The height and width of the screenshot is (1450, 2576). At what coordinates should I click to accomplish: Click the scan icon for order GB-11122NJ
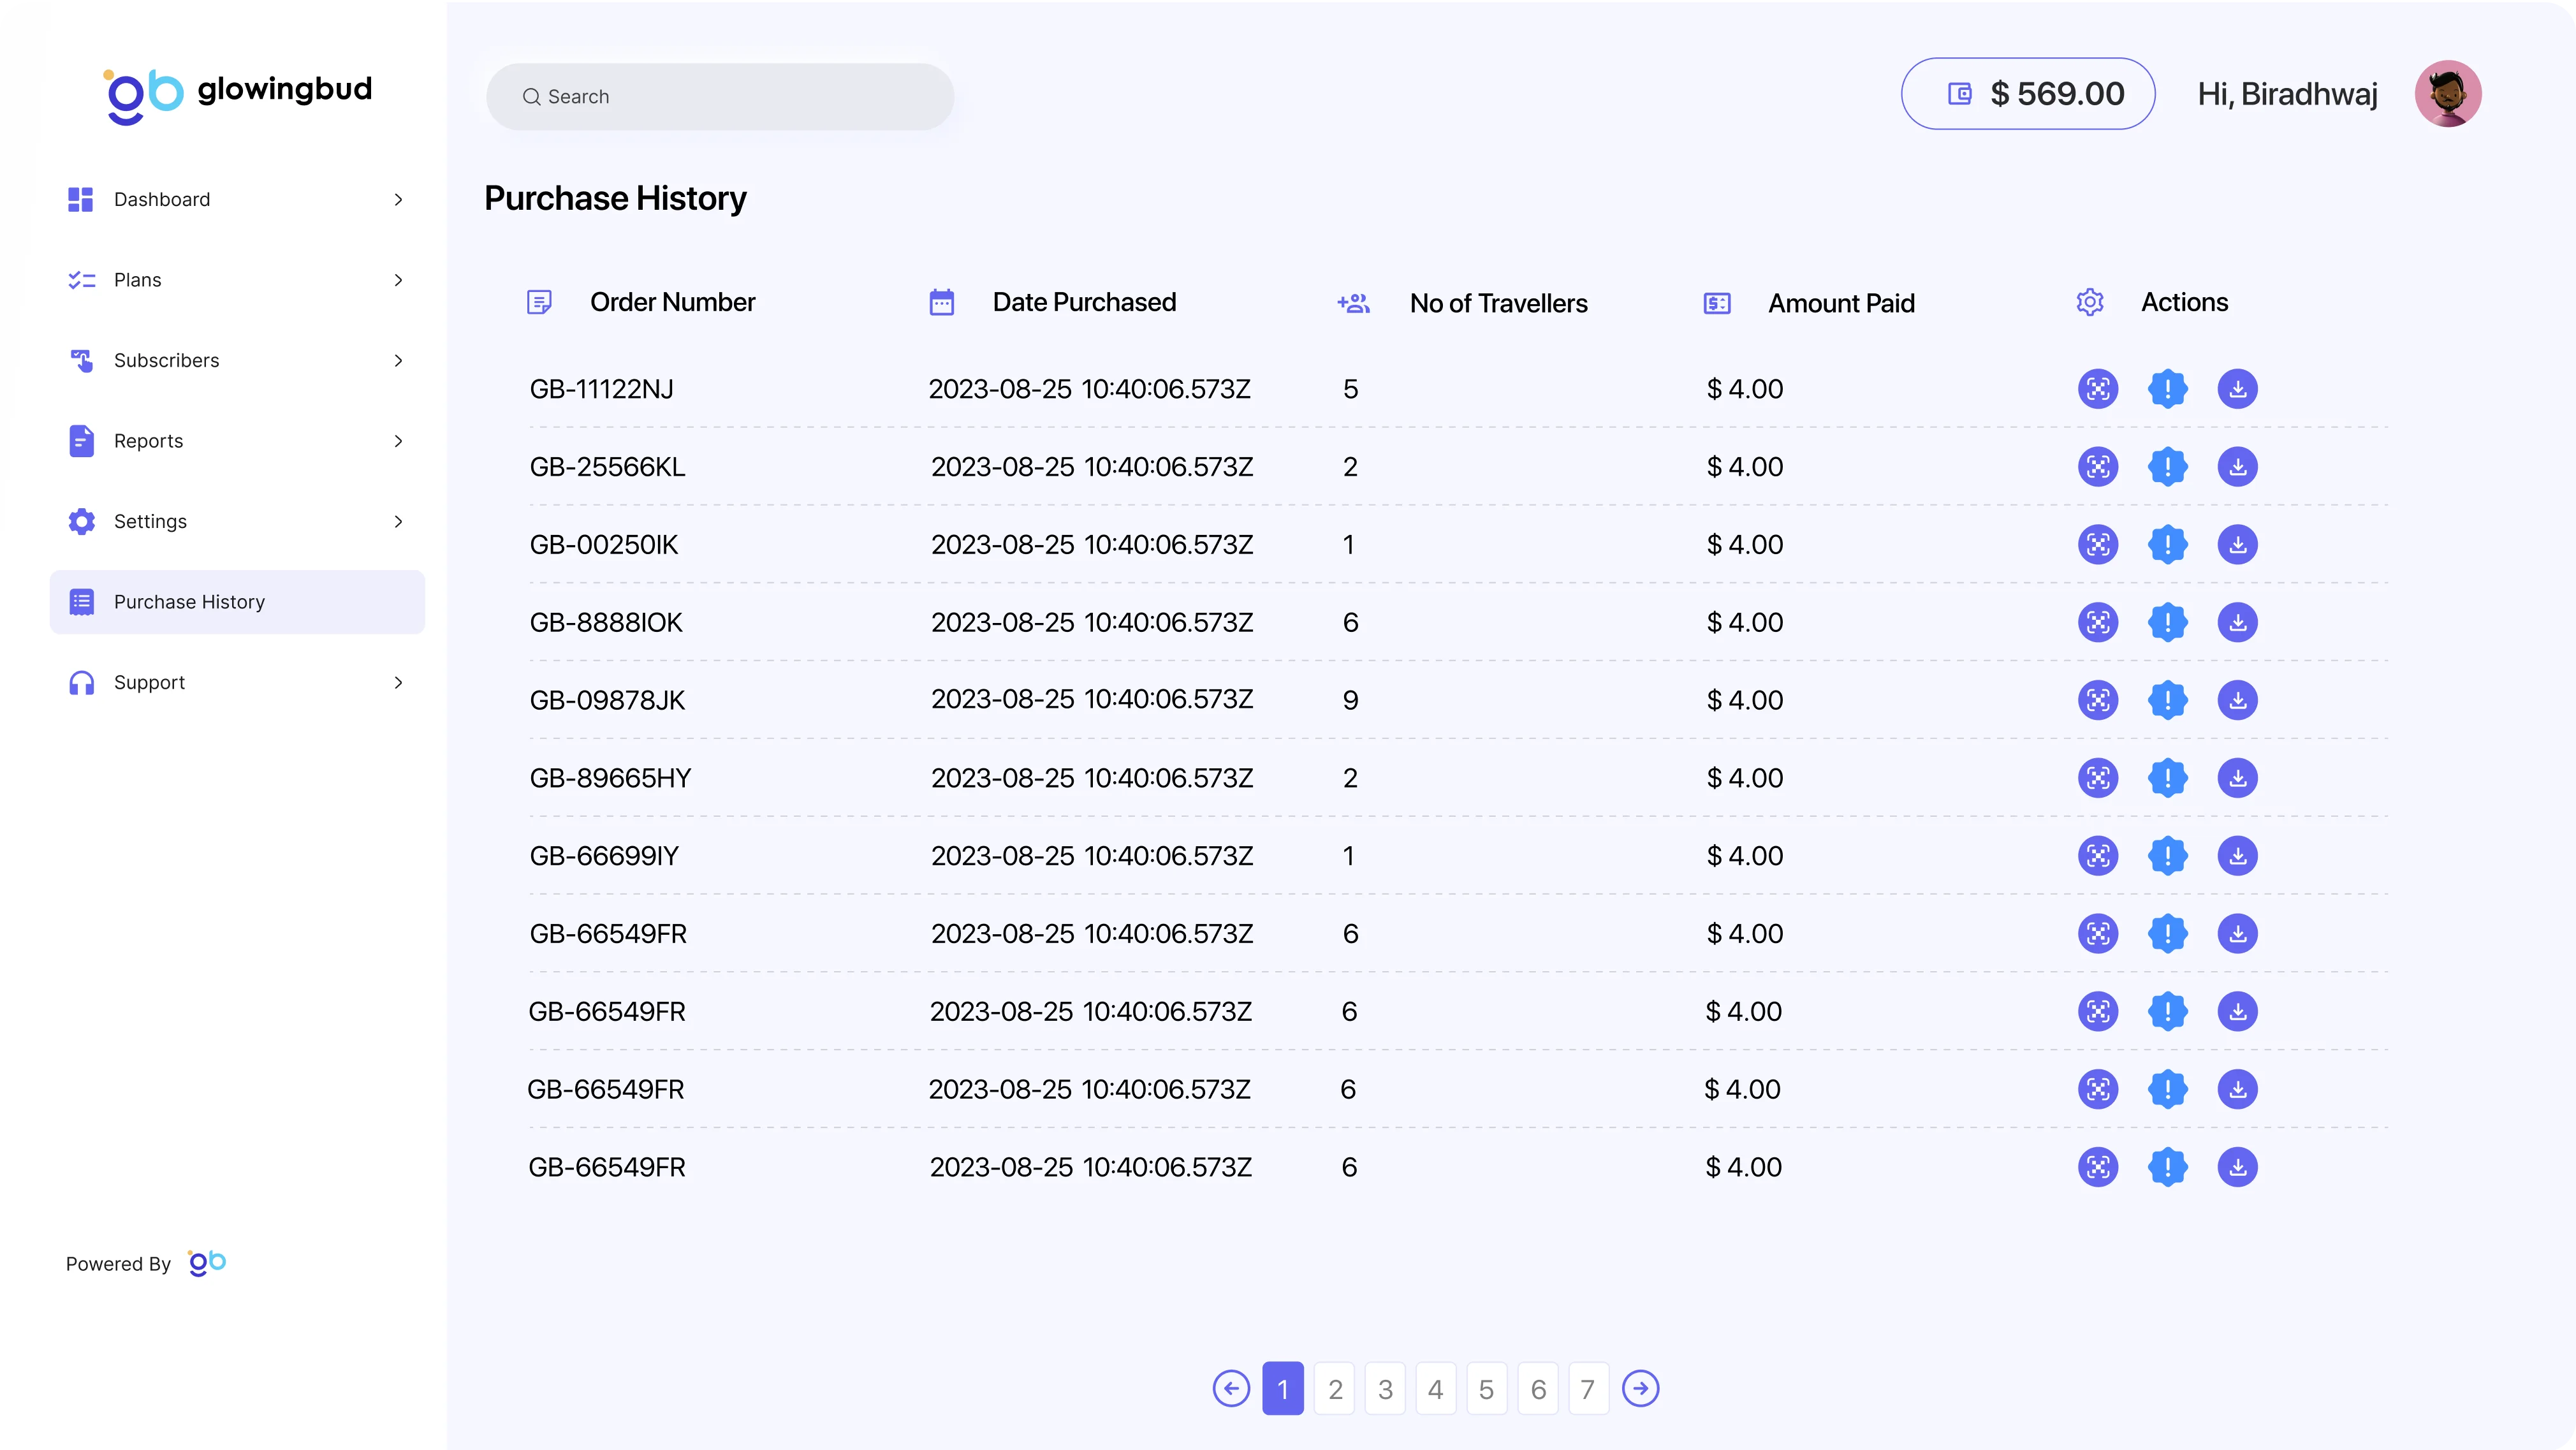click(x=2097, y=389)
